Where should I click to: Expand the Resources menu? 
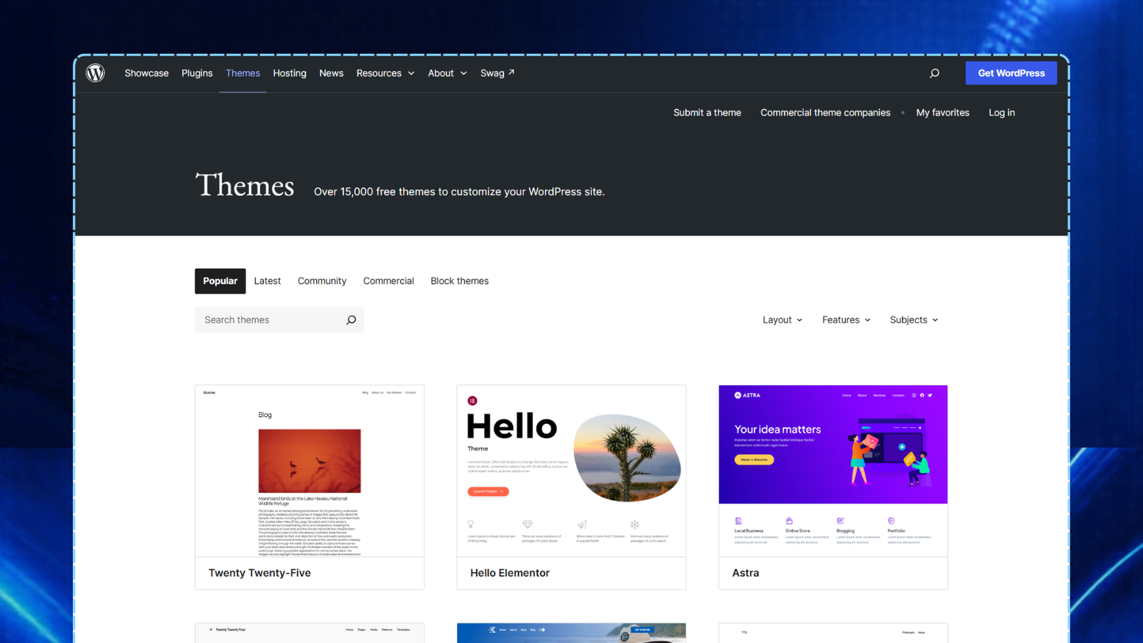tap(386, 73)
